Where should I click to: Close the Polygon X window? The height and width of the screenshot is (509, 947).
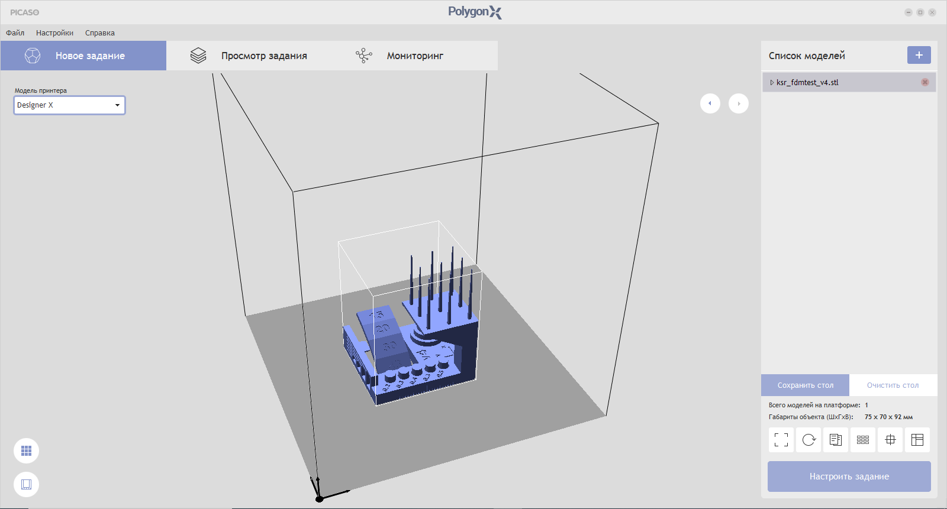pyautogui.click(x=932, y=12)
